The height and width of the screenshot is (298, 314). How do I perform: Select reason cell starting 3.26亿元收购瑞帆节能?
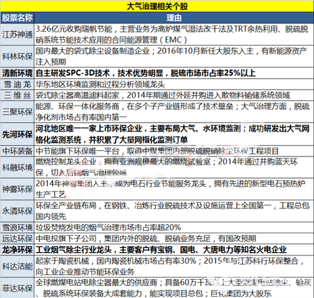coord(174,34)
